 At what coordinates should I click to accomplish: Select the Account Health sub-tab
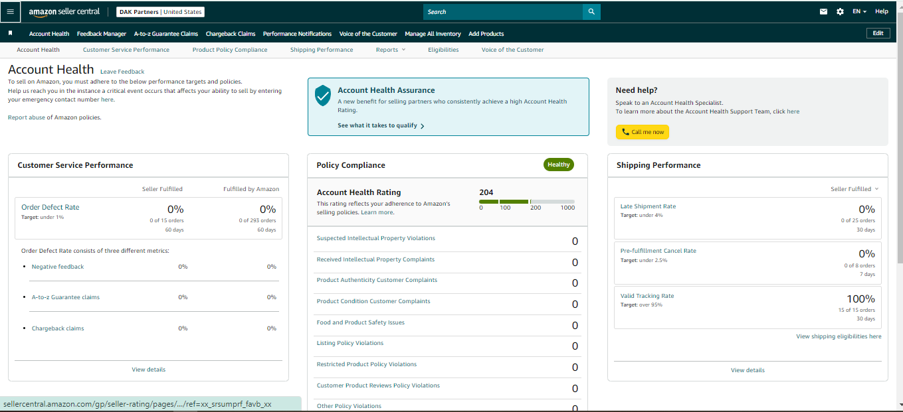[x=39, y=50]
